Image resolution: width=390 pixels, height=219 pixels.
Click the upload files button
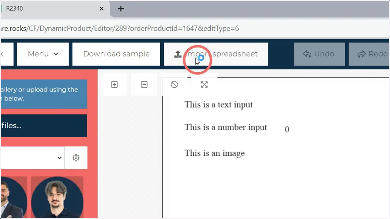[x=44, y=126]
